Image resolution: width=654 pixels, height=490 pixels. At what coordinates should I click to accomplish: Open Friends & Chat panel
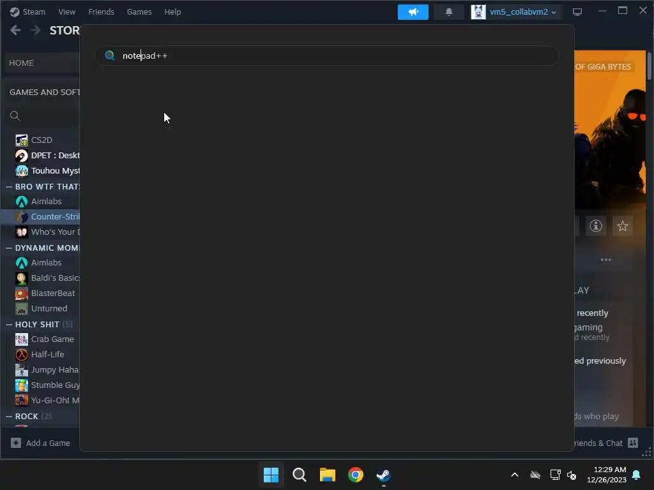[606, 443]
